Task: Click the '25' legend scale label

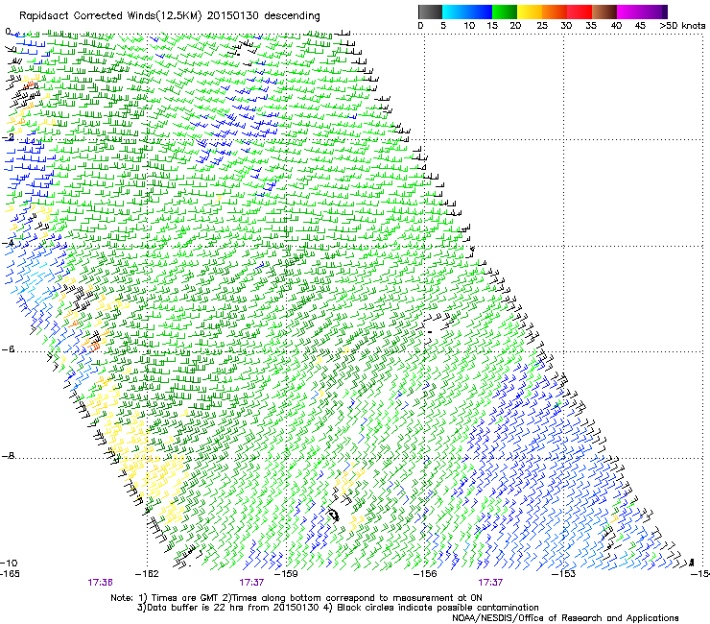Action: point(542,26)
